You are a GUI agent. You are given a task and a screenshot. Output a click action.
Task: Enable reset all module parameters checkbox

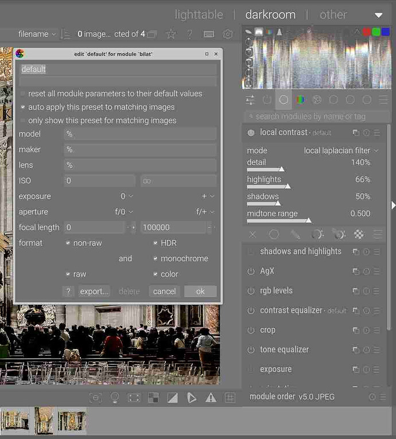click(x=23, y=94)
